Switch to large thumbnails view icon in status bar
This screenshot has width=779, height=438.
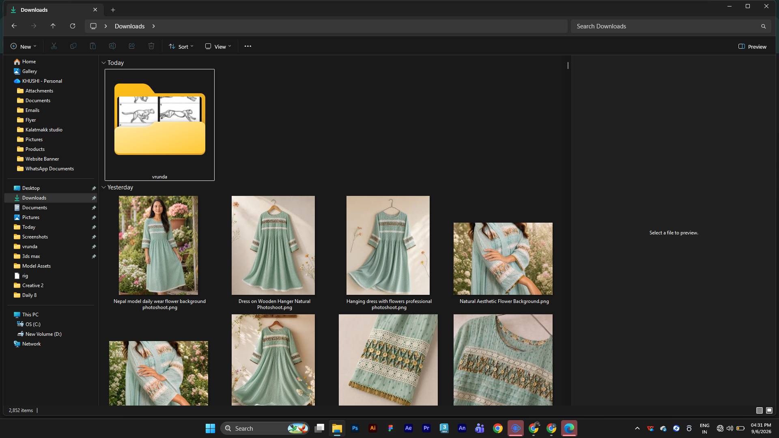[769, 410]
